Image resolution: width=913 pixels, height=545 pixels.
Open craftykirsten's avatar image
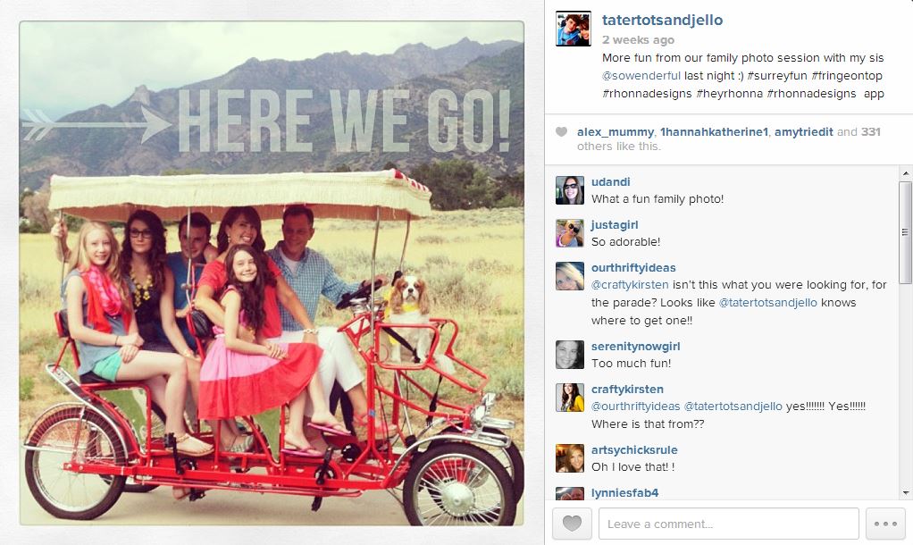569,398
